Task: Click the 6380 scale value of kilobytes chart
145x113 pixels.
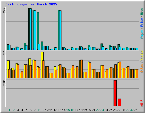Action: (4, 83)
